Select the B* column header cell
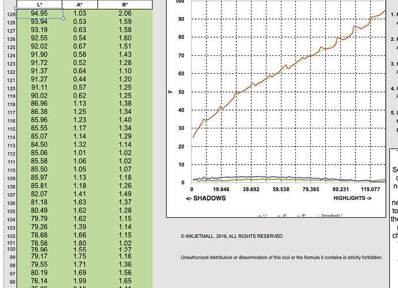 [x=125, y=5]
